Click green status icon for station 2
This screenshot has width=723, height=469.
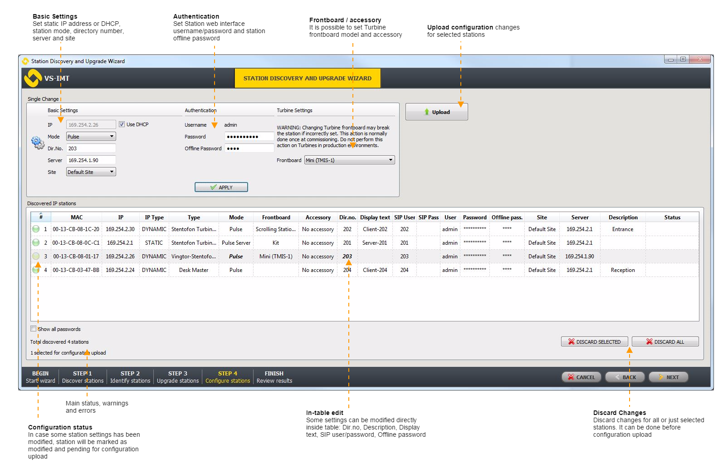click(36, 243)
